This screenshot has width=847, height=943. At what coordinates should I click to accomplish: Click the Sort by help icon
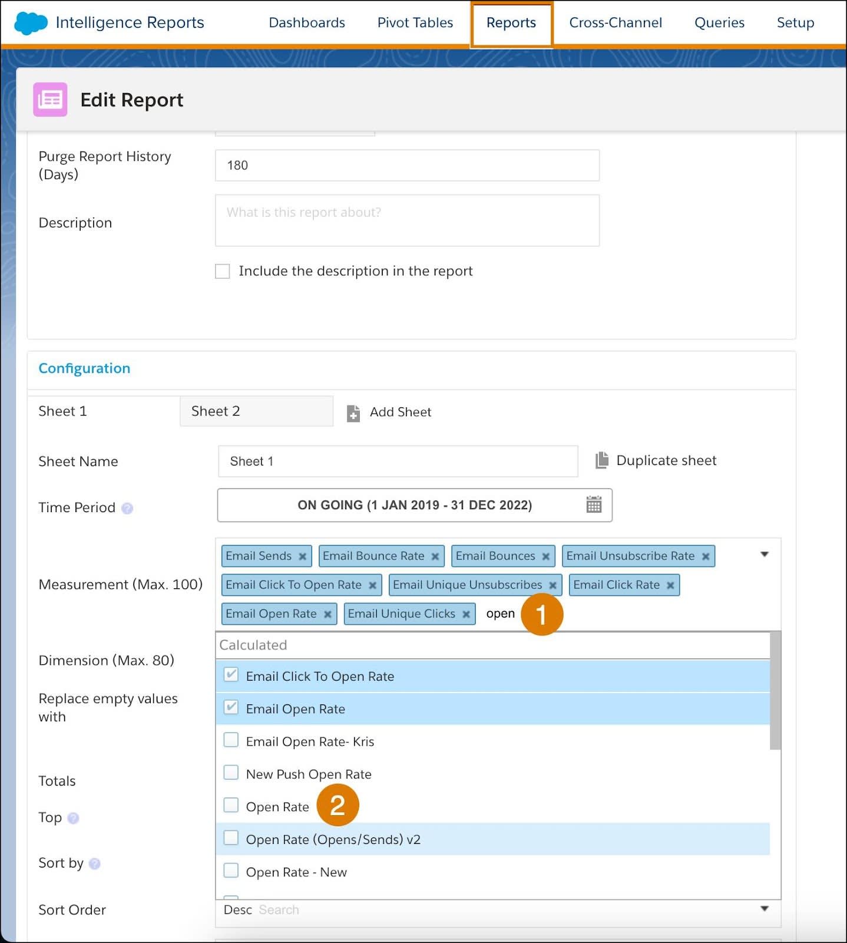(94, 863)
